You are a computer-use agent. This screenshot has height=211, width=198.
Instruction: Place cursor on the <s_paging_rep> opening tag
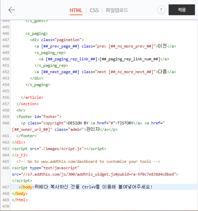click(x=50, y=53)
